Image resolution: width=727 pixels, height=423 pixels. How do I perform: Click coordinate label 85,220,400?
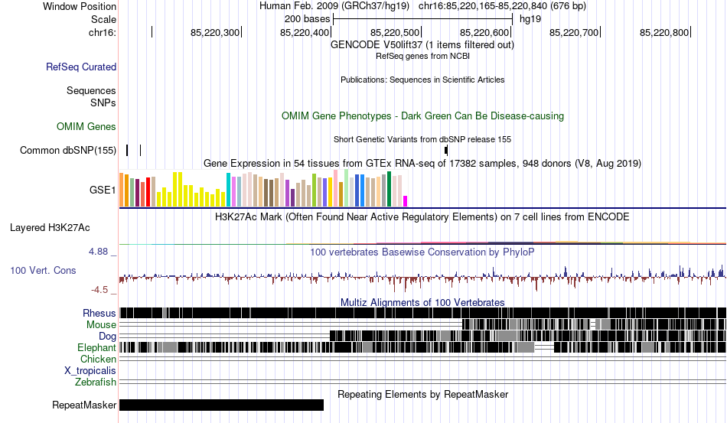[305, 32]
